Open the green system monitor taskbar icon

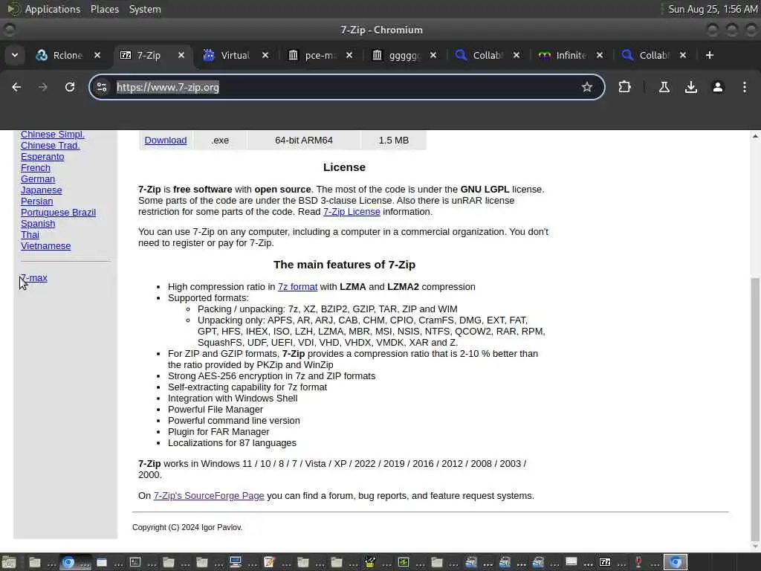[404, 562]
